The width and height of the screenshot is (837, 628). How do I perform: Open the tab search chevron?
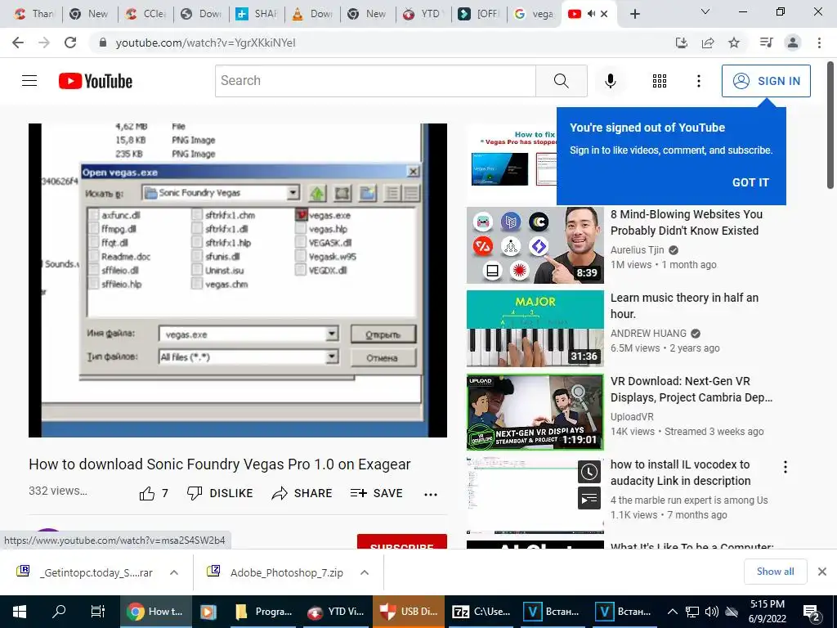705,11
